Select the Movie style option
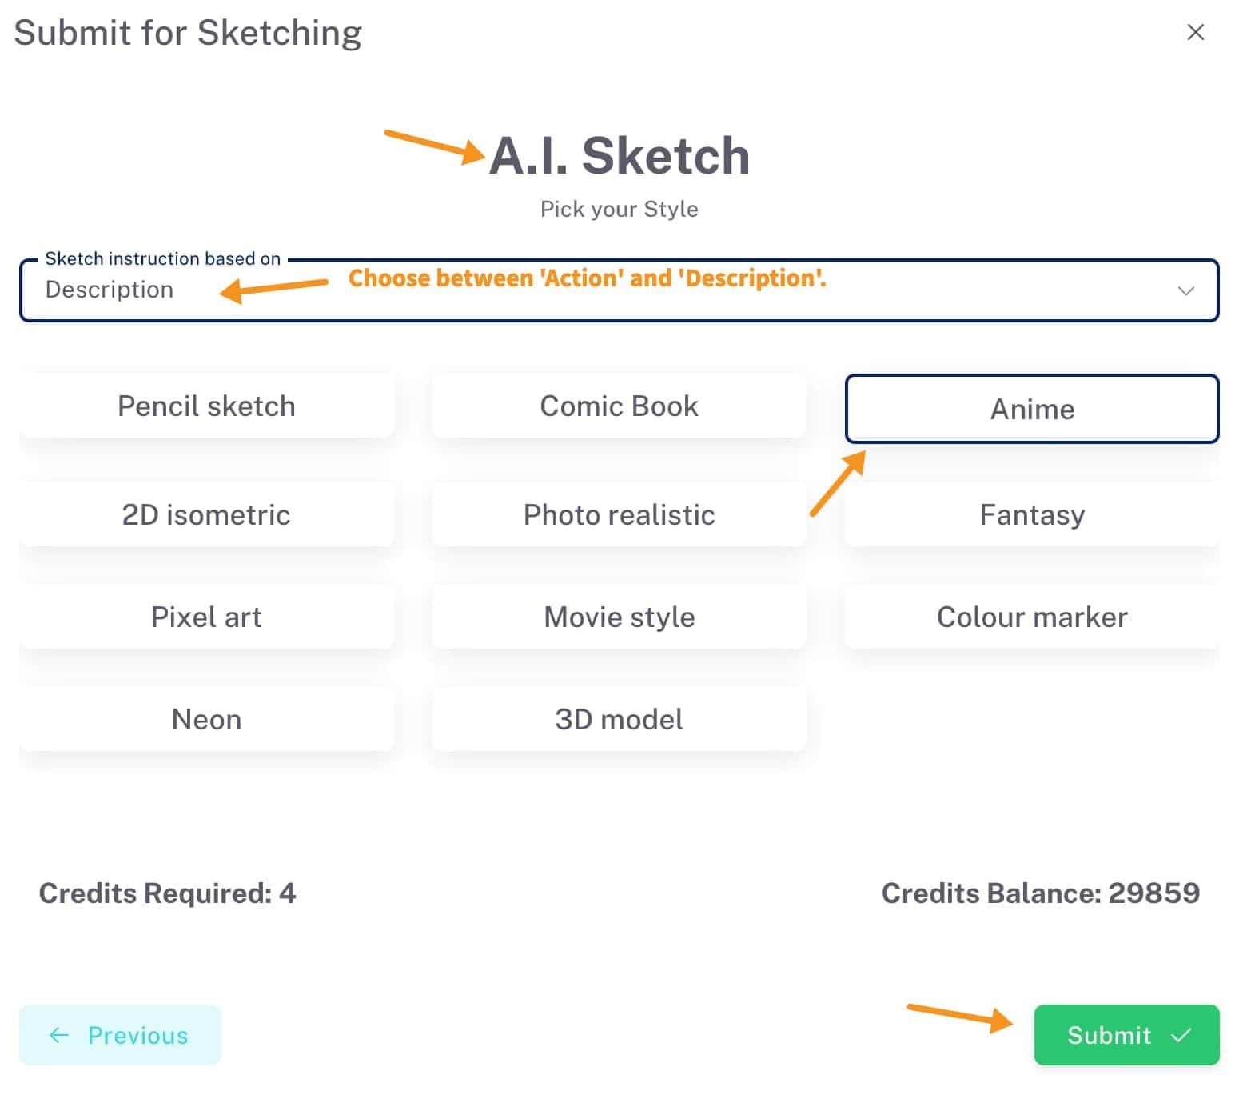This screenshot has height=1099, width=1255. click(619, 617)
